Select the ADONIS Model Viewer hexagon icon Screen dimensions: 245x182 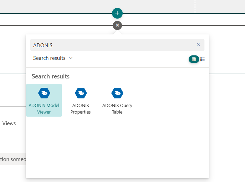click(44, 93)
